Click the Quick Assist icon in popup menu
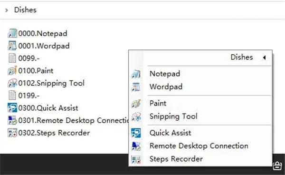 (x=136, y=133)
